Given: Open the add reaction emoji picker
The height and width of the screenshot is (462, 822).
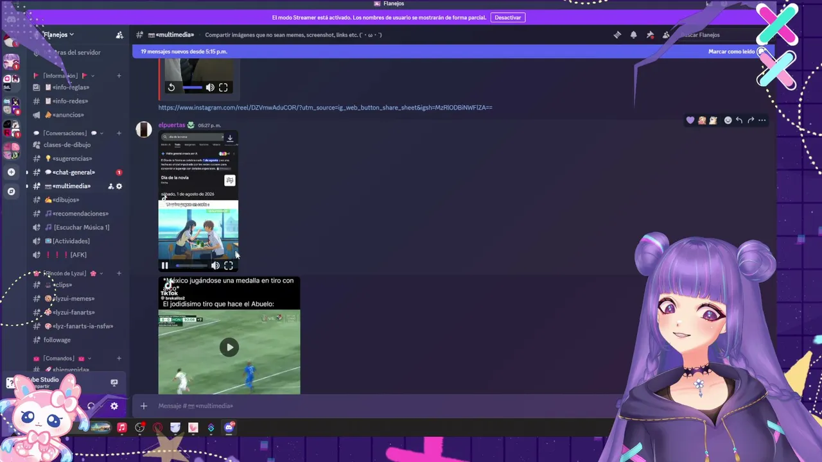Looking at the screenshot, I should tap(728, 120).
